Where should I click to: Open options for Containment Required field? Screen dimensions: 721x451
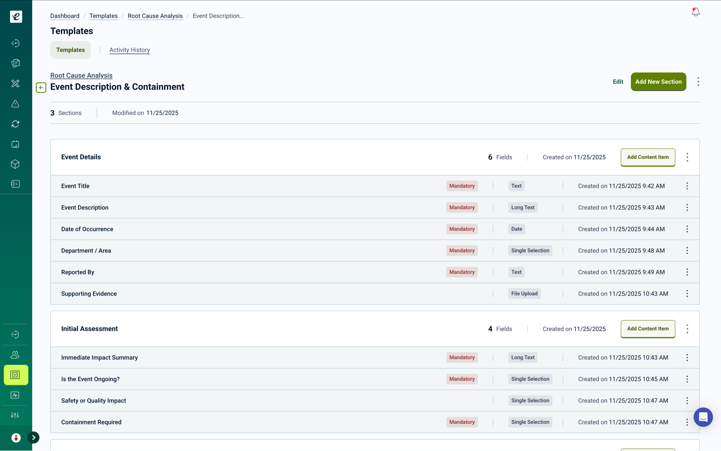687,422
